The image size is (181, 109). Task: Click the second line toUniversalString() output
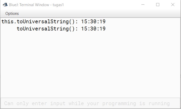61,29
